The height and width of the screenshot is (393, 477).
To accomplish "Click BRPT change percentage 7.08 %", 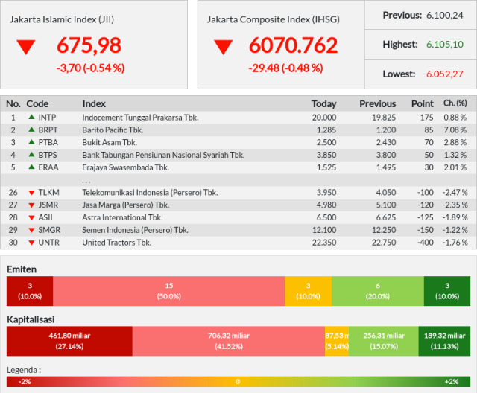I will click(455, 130).
